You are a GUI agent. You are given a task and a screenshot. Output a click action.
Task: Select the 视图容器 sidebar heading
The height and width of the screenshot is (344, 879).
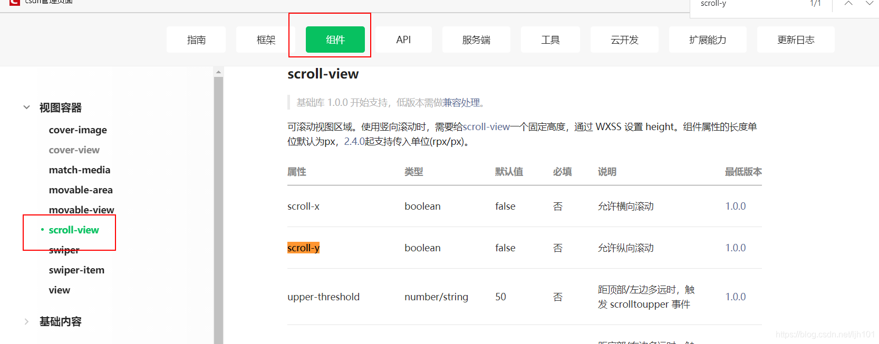pos(61,107)
